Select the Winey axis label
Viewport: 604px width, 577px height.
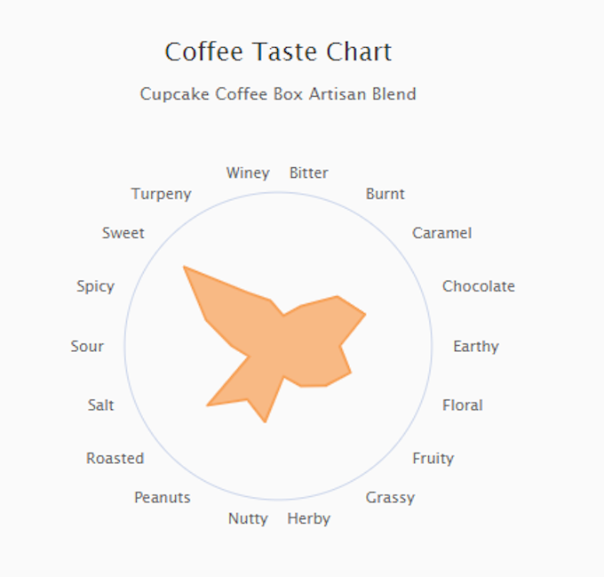click(248, 173)
